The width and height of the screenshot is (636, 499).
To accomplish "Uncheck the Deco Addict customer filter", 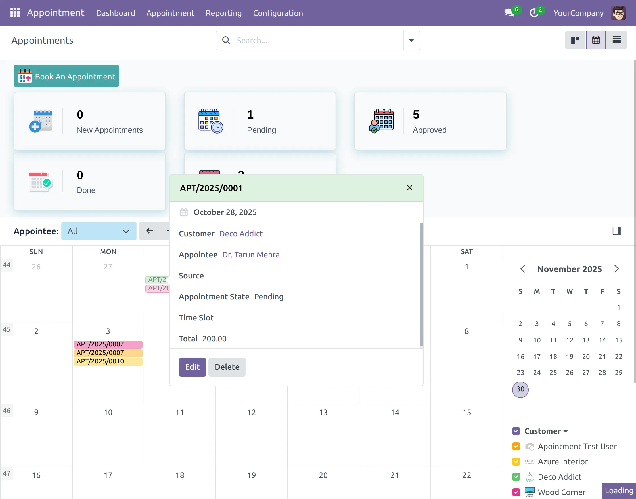I will point(516,477).
